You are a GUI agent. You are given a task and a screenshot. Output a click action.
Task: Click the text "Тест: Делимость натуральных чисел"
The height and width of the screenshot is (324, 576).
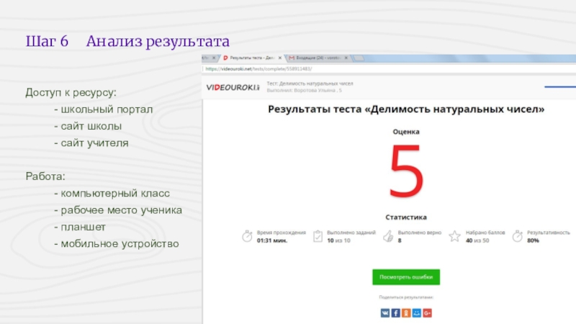click(310, 84)
